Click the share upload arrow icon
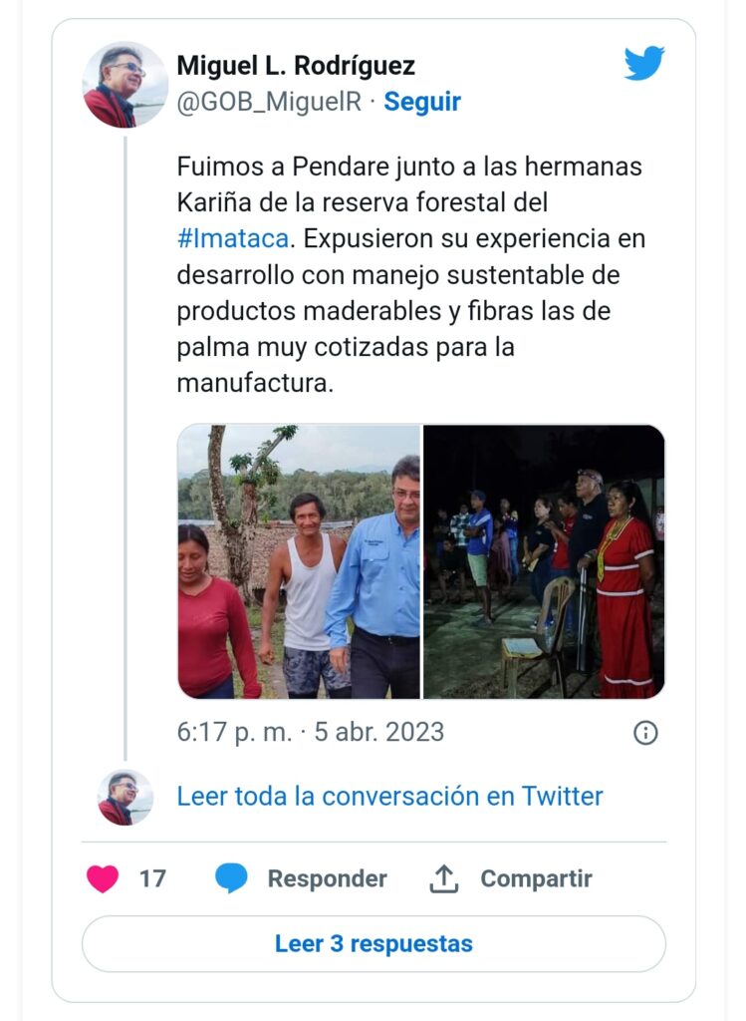 tap(443, 878)
